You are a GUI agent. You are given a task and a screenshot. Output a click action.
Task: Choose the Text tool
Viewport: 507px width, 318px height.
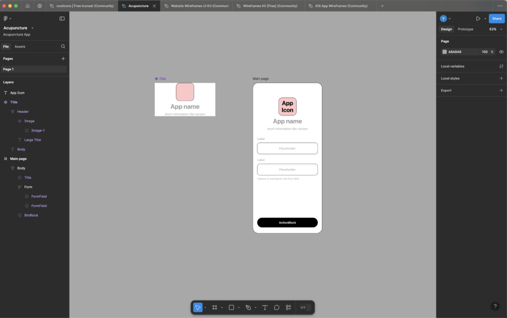pyautogui.click(x=265, y=308)
